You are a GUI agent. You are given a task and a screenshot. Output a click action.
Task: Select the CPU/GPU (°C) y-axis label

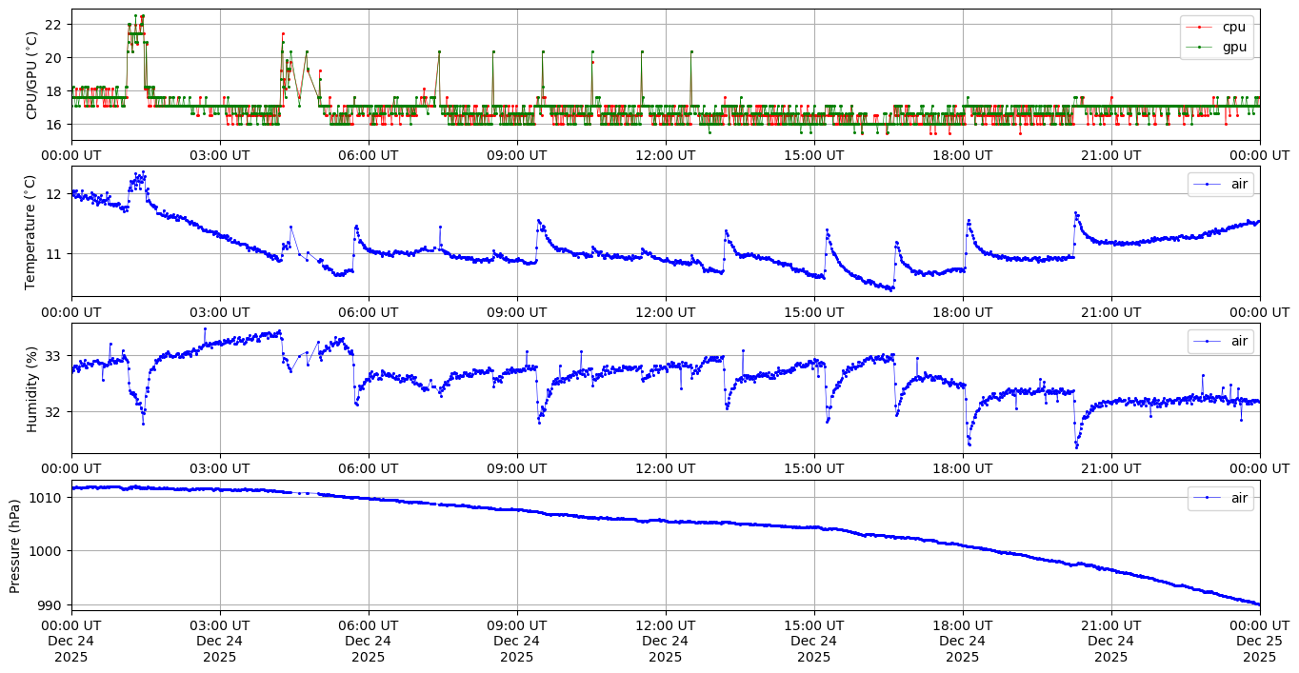[31, 75]
